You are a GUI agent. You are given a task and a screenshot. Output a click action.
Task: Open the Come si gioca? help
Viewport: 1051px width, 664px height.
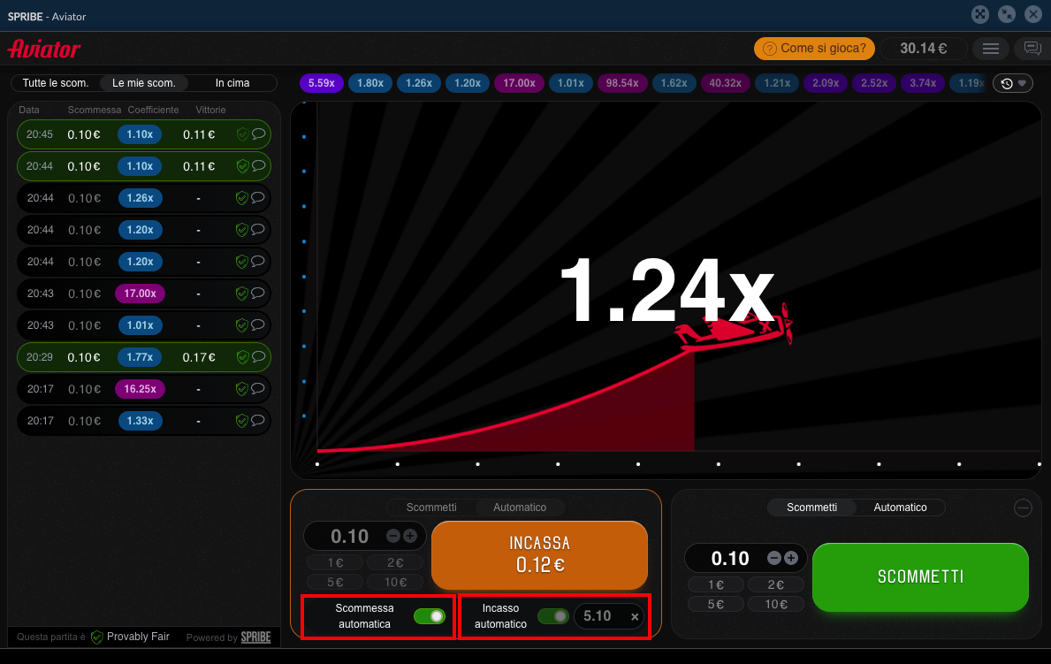(814, 49)
